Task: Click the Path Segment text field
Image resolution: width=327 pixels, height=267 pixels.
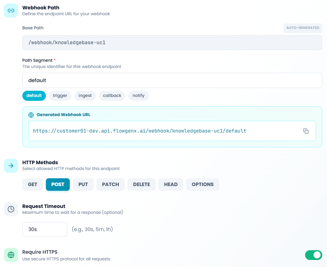Action: [172, 81]
